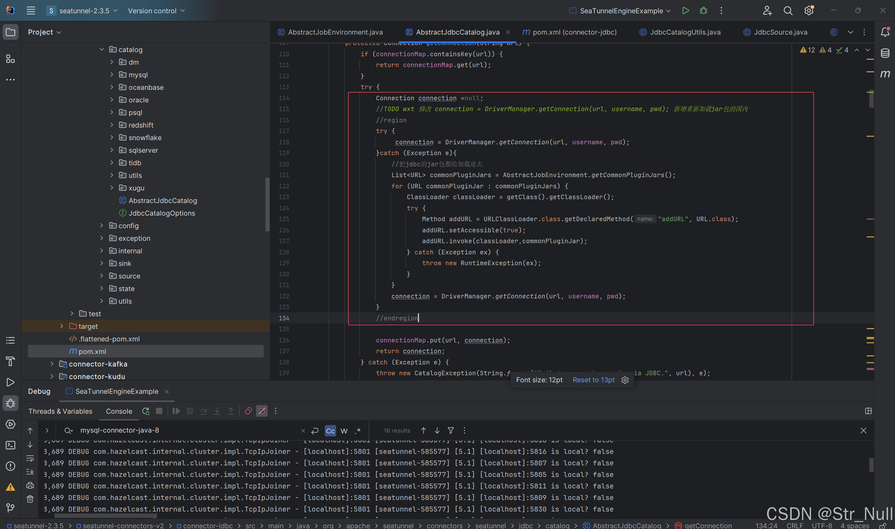Image resolution: width=895 pixels, height=529 pixels.
Task: Run SeaTunnelEngineExample with the green play icon
Action: tap(685, 11)
